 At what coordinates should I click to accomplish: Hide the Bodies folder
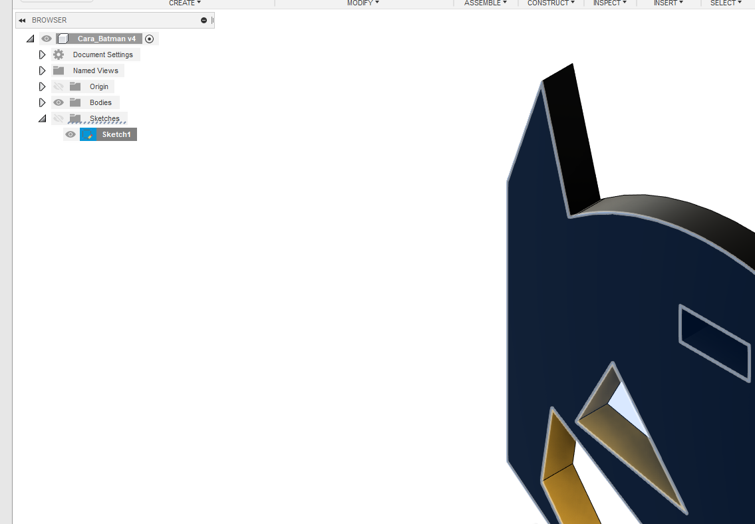pyautogui.click(x=59, y=102)
